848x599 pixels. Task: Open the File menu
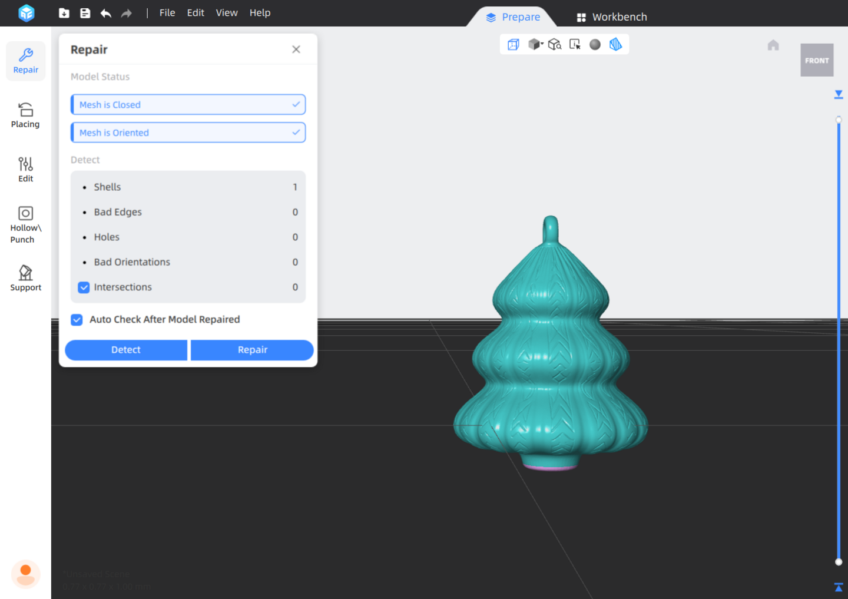pyautogui.click(x=167, y=13)
